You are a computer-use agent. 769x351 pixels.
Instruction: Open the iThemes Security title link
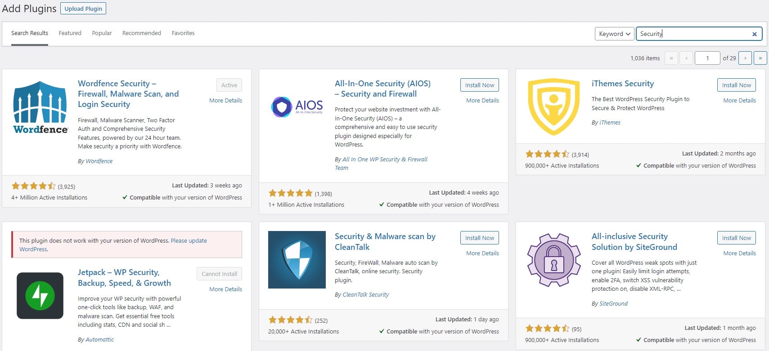coord(623,84)
